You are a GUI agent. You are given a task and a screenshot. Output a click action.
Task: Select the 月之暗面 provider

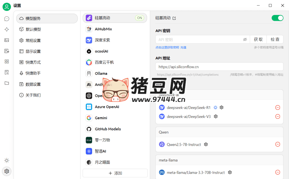115,162
